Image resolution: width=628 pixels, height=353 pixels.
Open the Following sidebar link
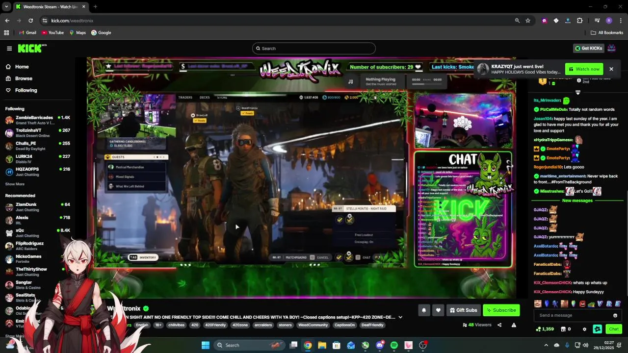click(x=26, y=90)
